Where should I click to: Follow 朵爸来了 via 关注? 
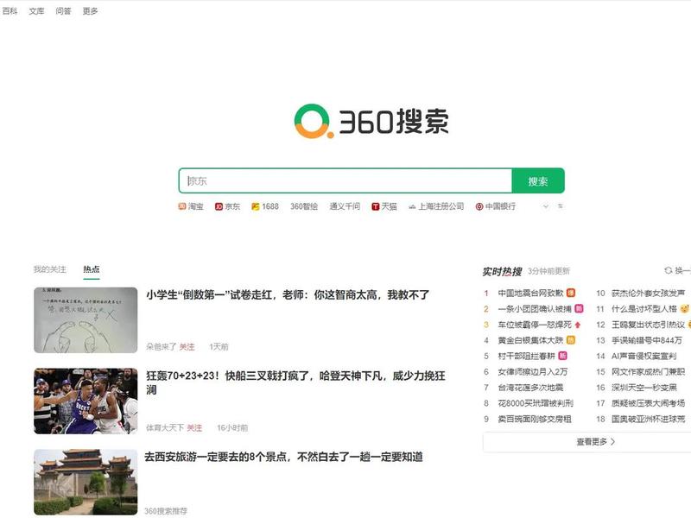187,347
